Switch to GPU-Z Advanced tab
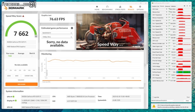 167,6
